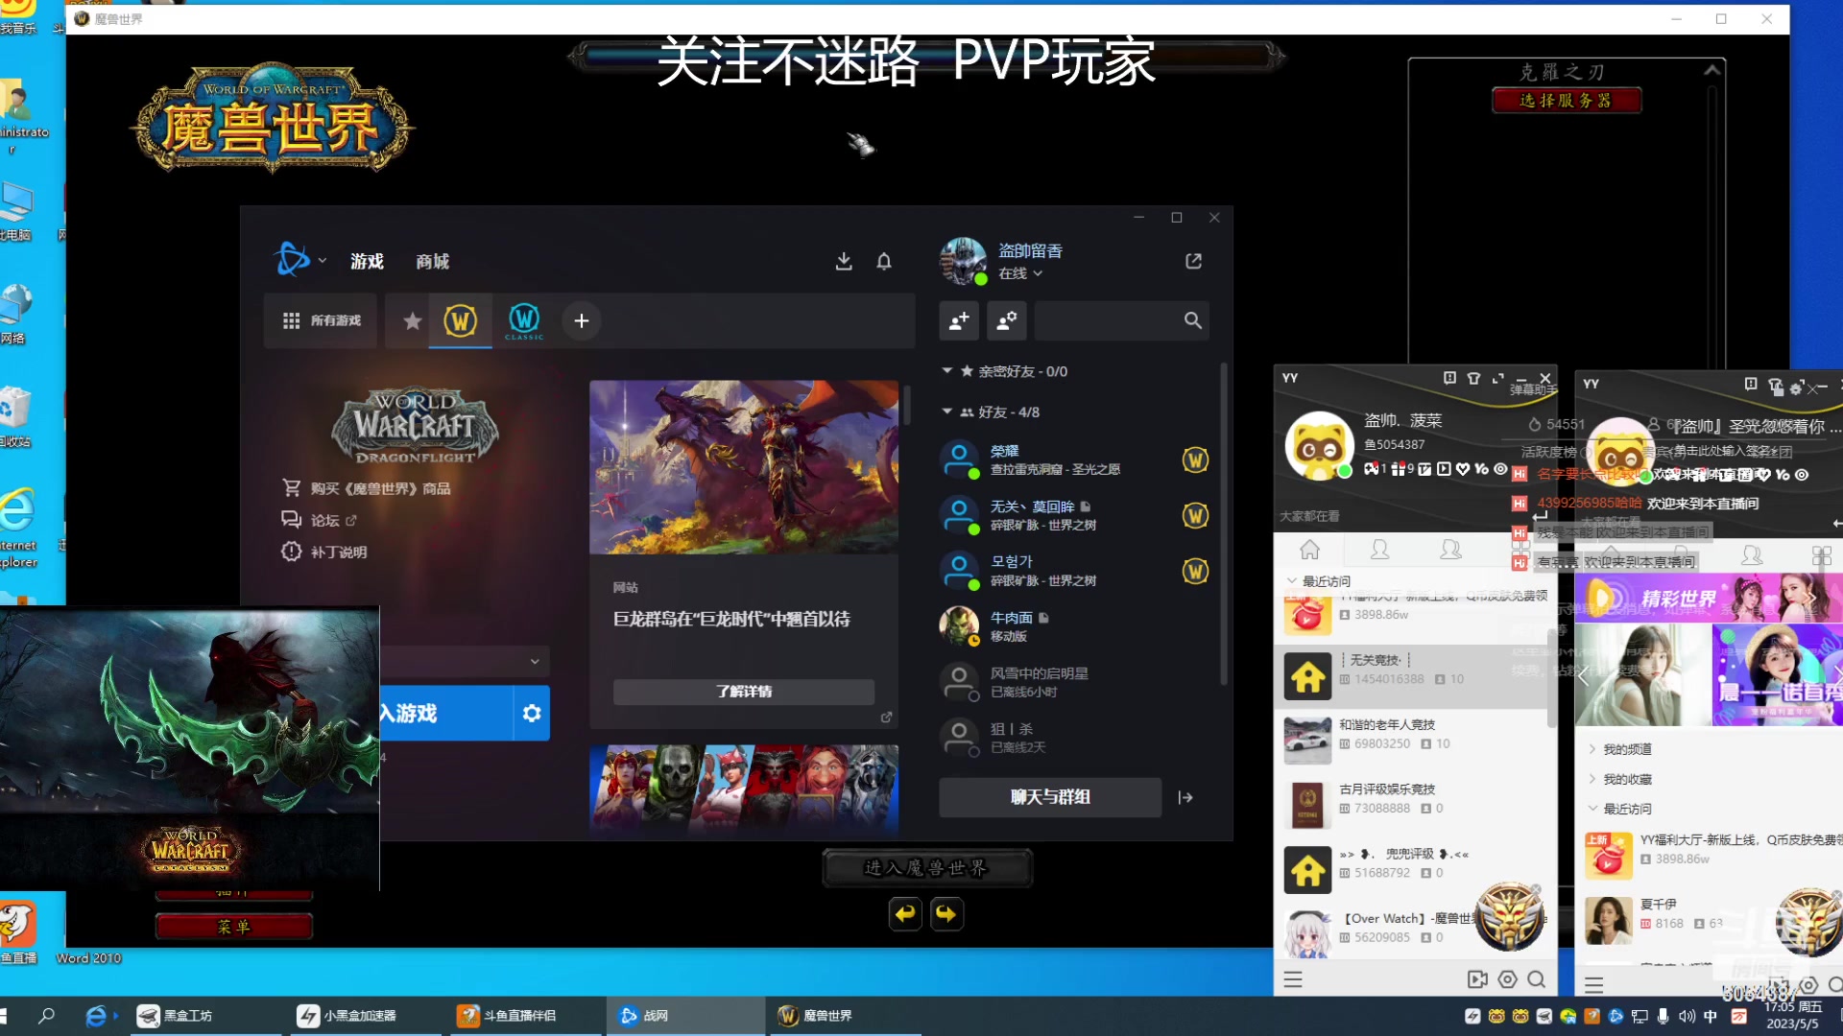
Task: Open channel 古月评级娱乐竞技
Action: (1410, 804)
